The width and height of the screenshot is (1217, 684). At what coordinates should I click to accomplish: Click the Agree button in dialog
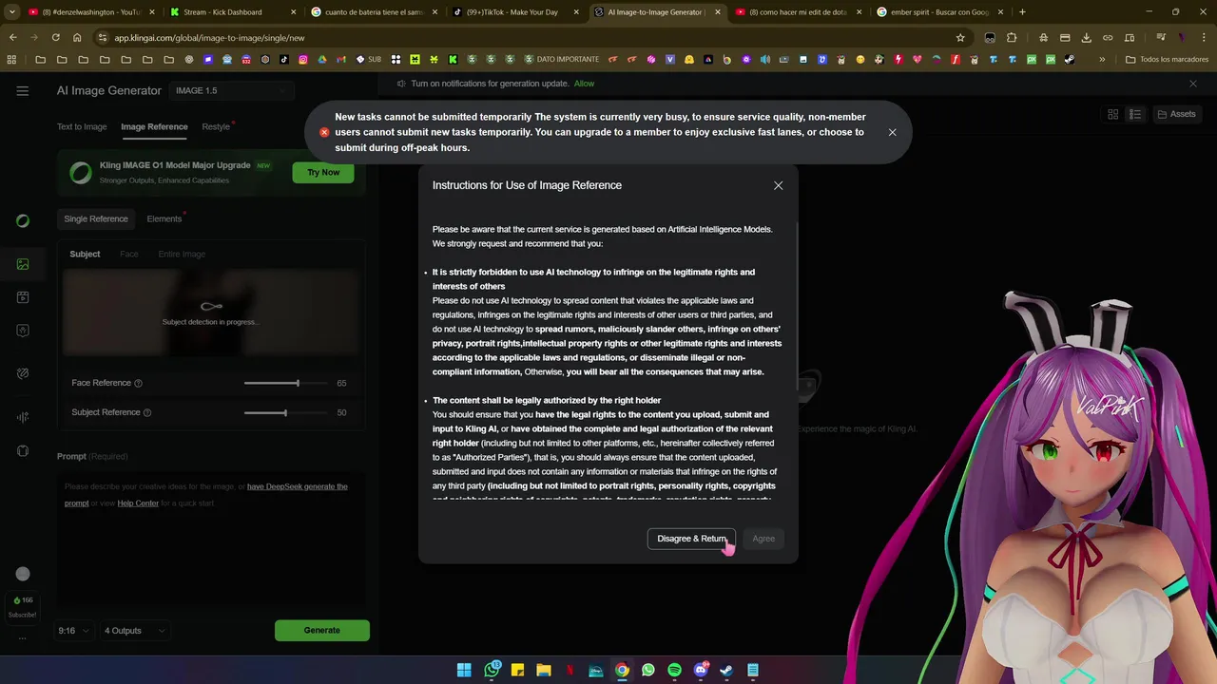pos(763,539)
